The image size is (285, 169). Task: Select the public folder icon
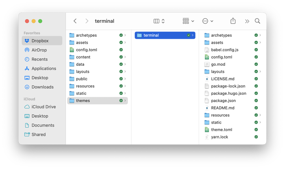point(72,79)
